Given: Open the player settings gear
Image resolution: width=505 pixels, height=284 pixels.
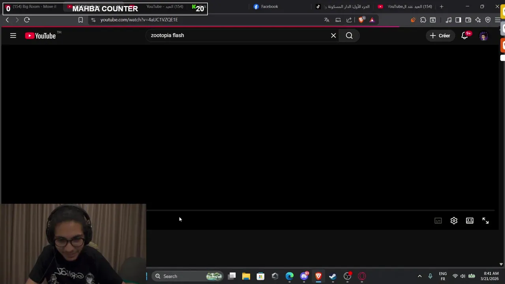Looking at the screenshot, I should [454, 221].
